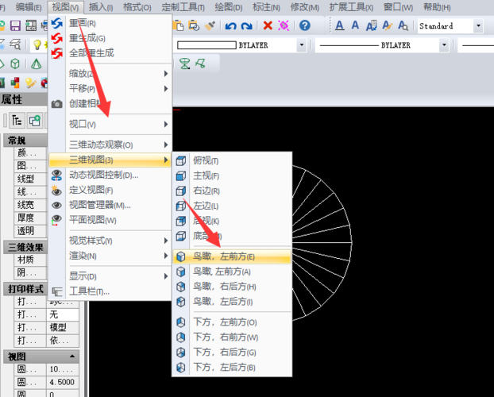The width and height of the screenshot is (494, 397).
Task: Click the Top view (俯视) cube icon
Action: coord(181,160)
